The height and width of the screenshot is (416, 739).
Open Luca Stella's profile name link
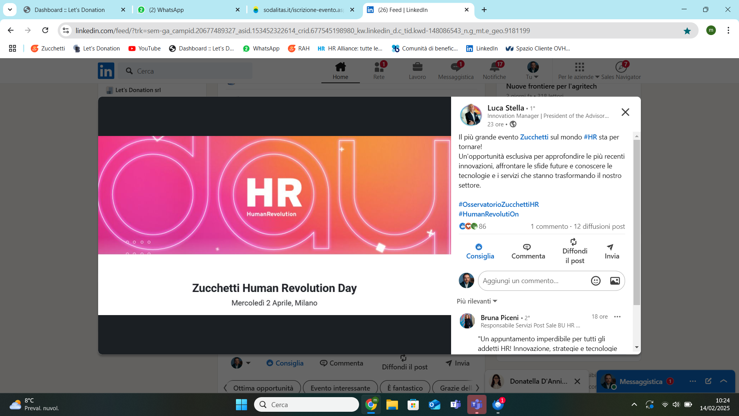505,108
